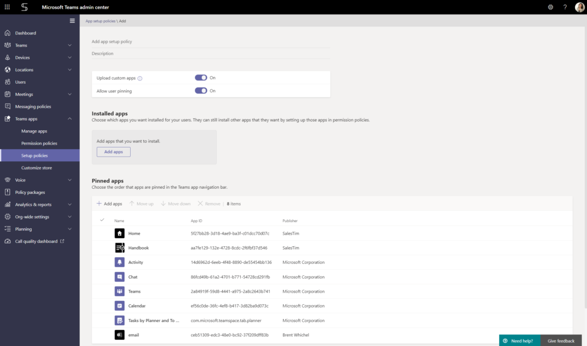
Task: Click the Meetings calendar icon
Action: (x=7, y=94)
